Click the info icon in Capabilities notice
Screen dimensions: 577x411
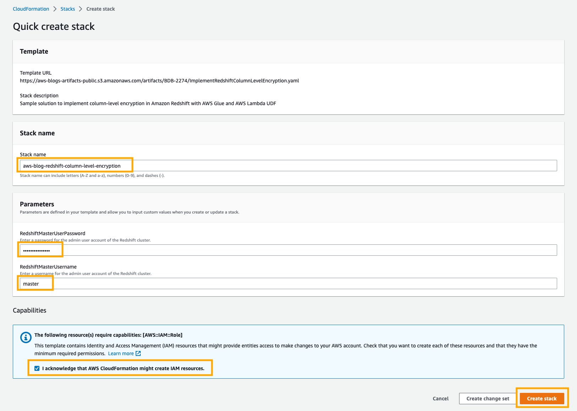click(x=26, y=337)
